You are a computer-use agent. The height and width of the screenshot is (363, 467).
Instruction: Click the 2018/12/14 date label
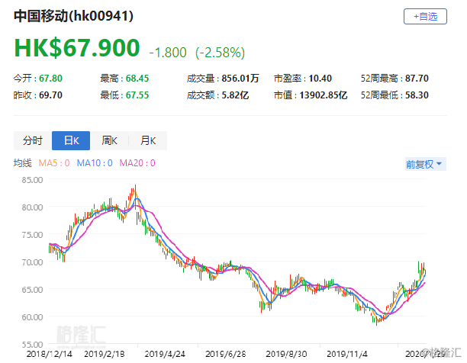click(x=49, y=354)
